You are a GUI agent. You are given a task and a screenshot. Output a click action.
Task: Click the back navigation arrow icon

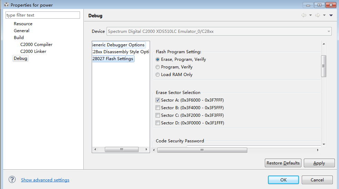point(304,15)
